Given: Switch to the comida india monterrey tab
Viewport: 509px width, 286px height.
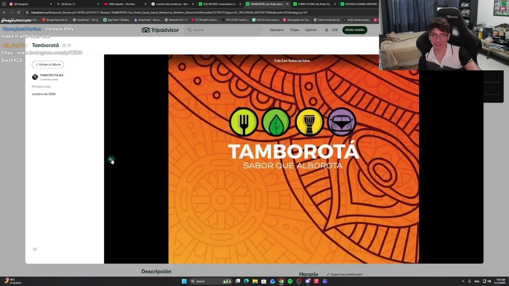Looking at the screenshot, I should coord(172,4).
